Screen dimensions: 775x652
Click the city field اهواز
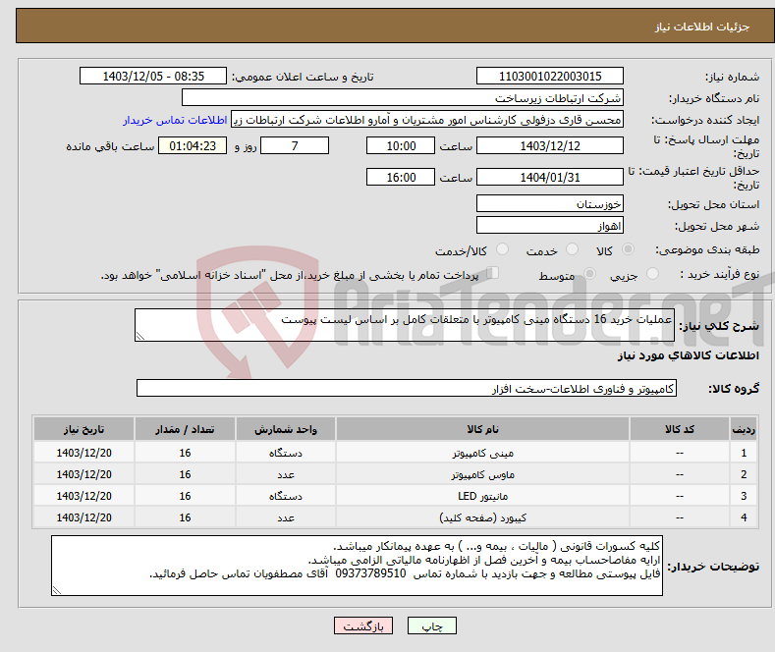pos(550,225)
